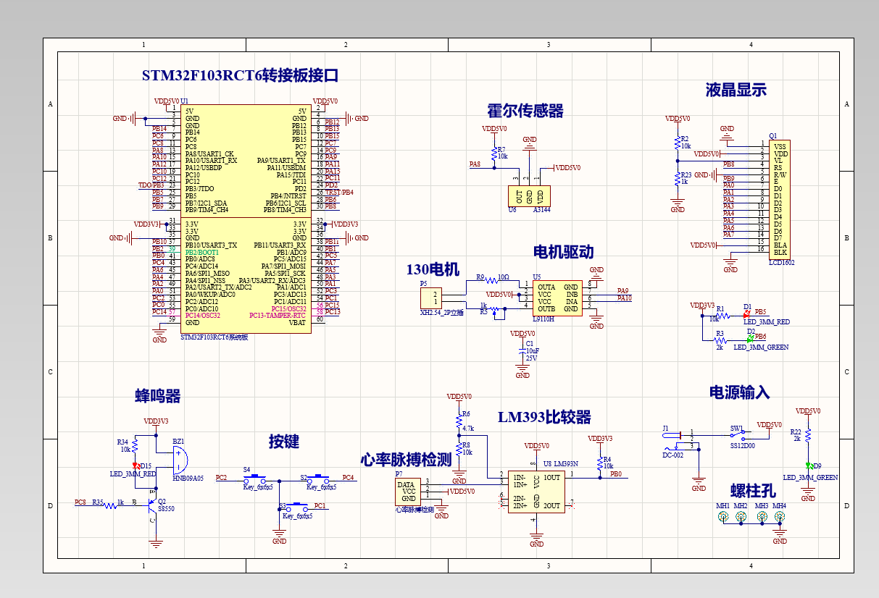Click resistor R7 near the hall sensor
Image resolution: width=879 pixels, height=598 pixels.
click(494, 153)
